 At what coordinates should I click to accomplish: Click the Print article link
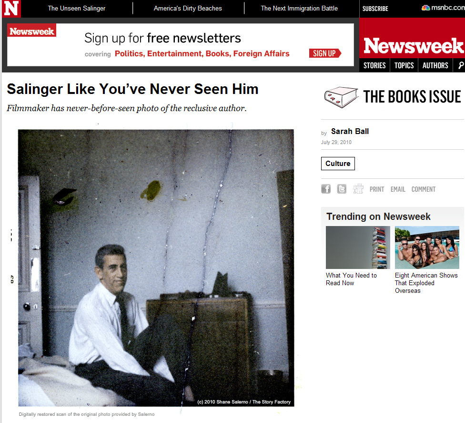click(x=377, y=189)
